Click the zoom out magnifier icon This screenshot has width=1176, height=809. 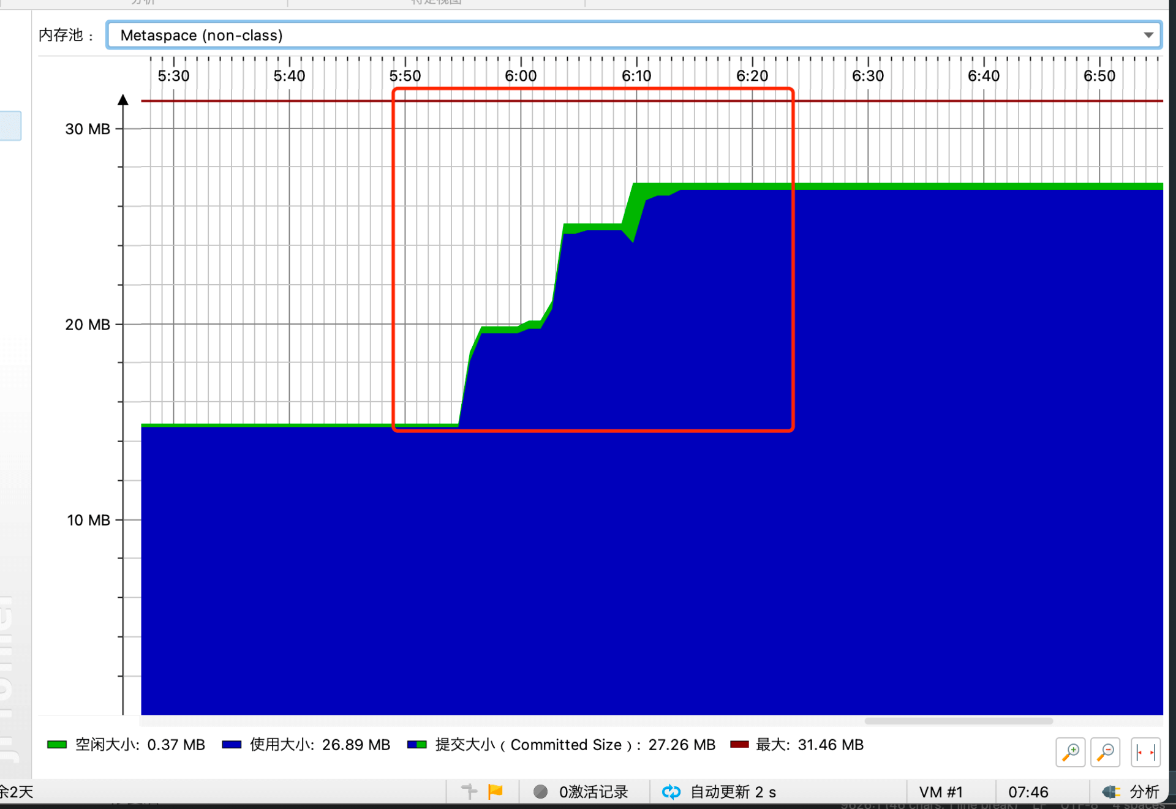1106,752
